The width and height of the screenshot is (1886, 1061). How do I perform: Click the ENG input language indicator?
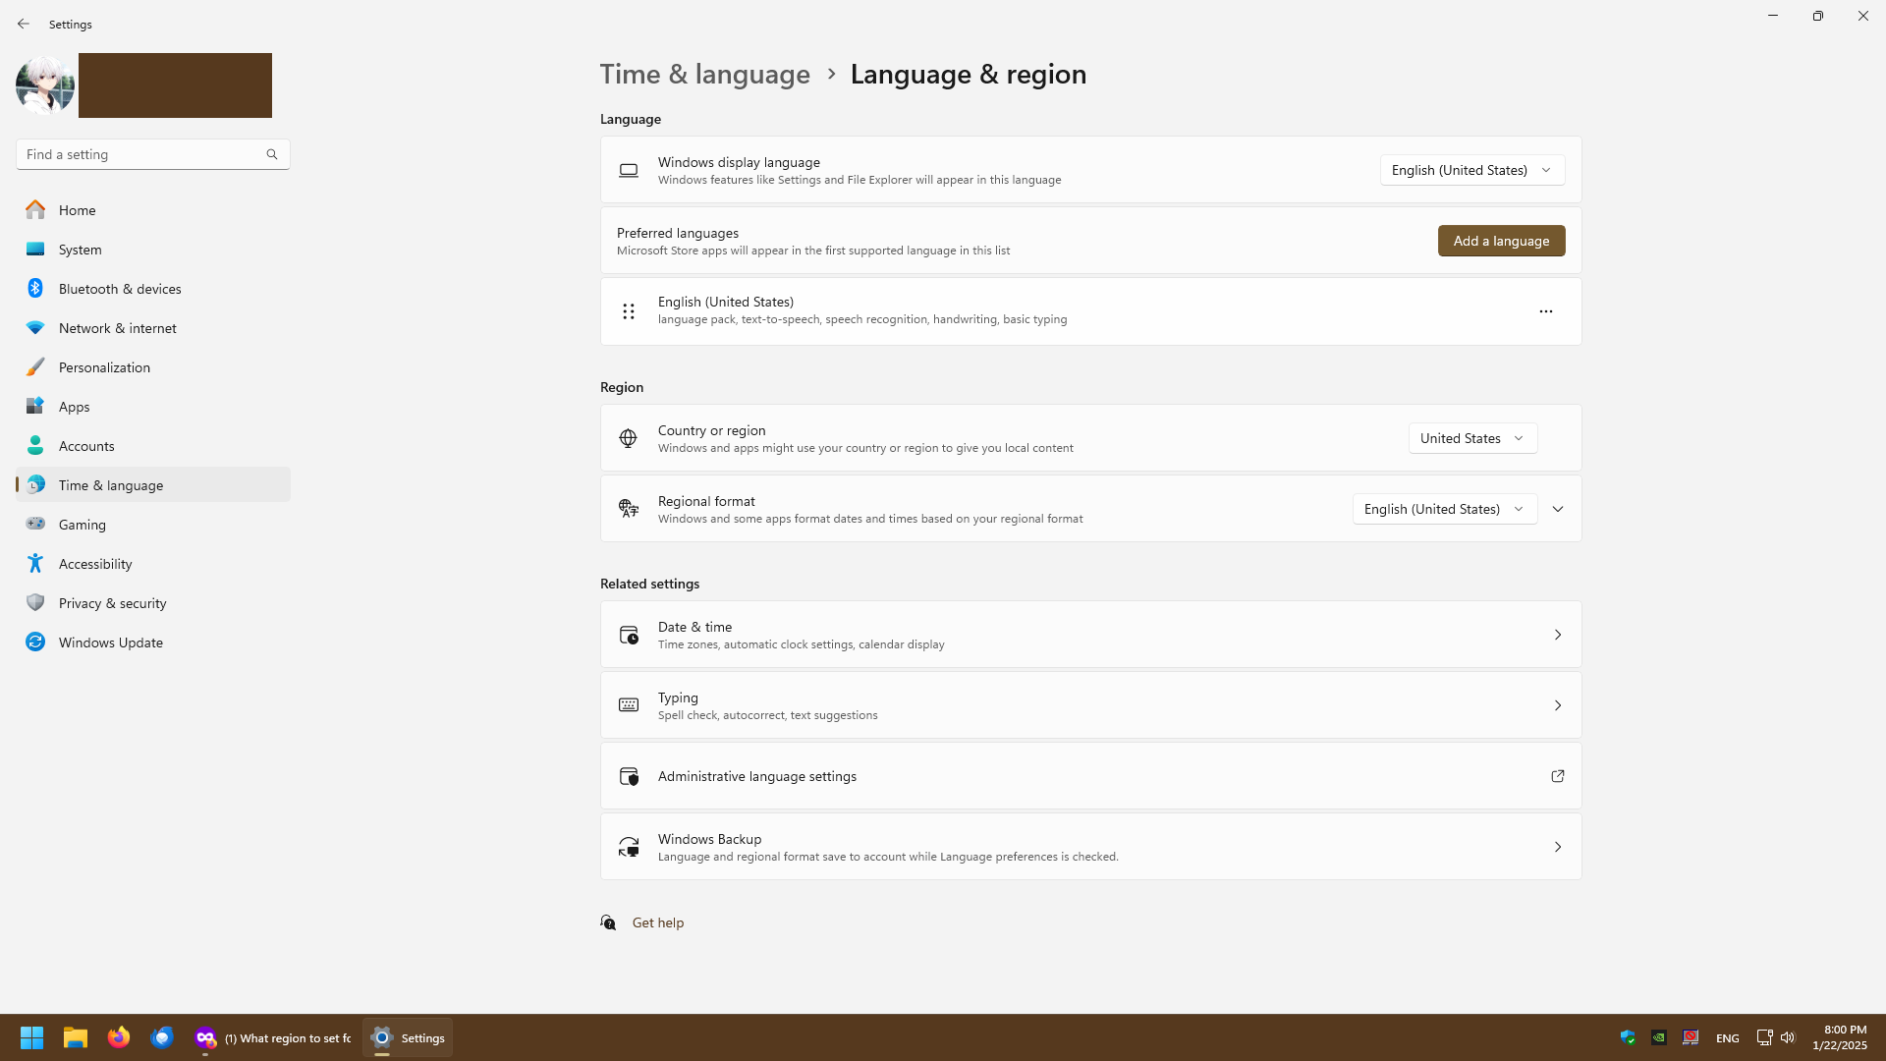1727,1038
